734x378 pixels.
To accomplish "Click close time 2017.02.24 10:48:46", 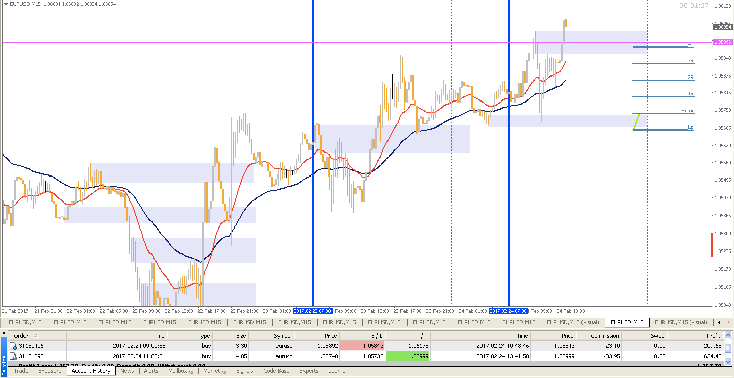I will [502, 346].
